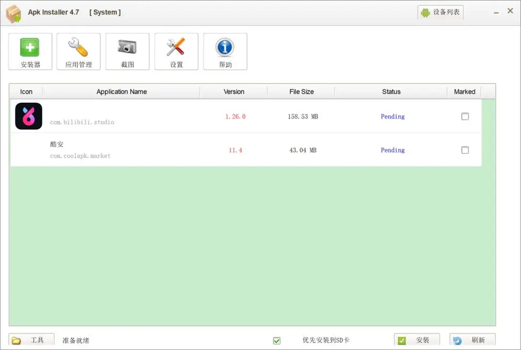521x350 pixels.
Task: Select the bilibili studio app icon
Action: [28, 116]
